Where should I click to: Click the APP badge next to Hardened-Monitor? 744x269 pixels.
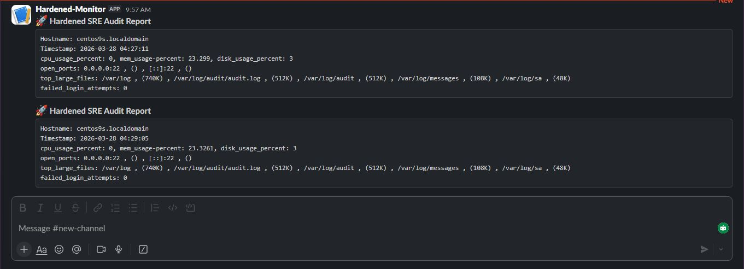click(115, 9)
